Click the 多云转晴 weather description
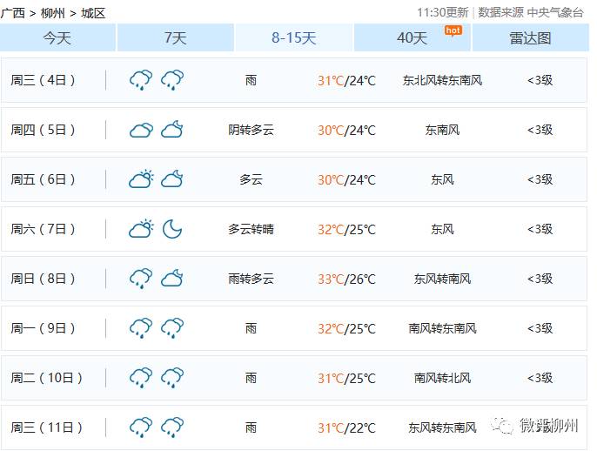 click(251, 229)
